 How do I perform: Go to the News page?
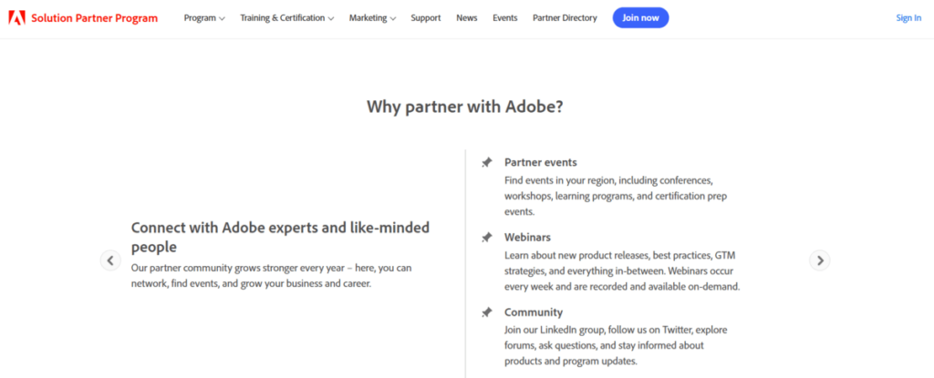coord(467,18)
